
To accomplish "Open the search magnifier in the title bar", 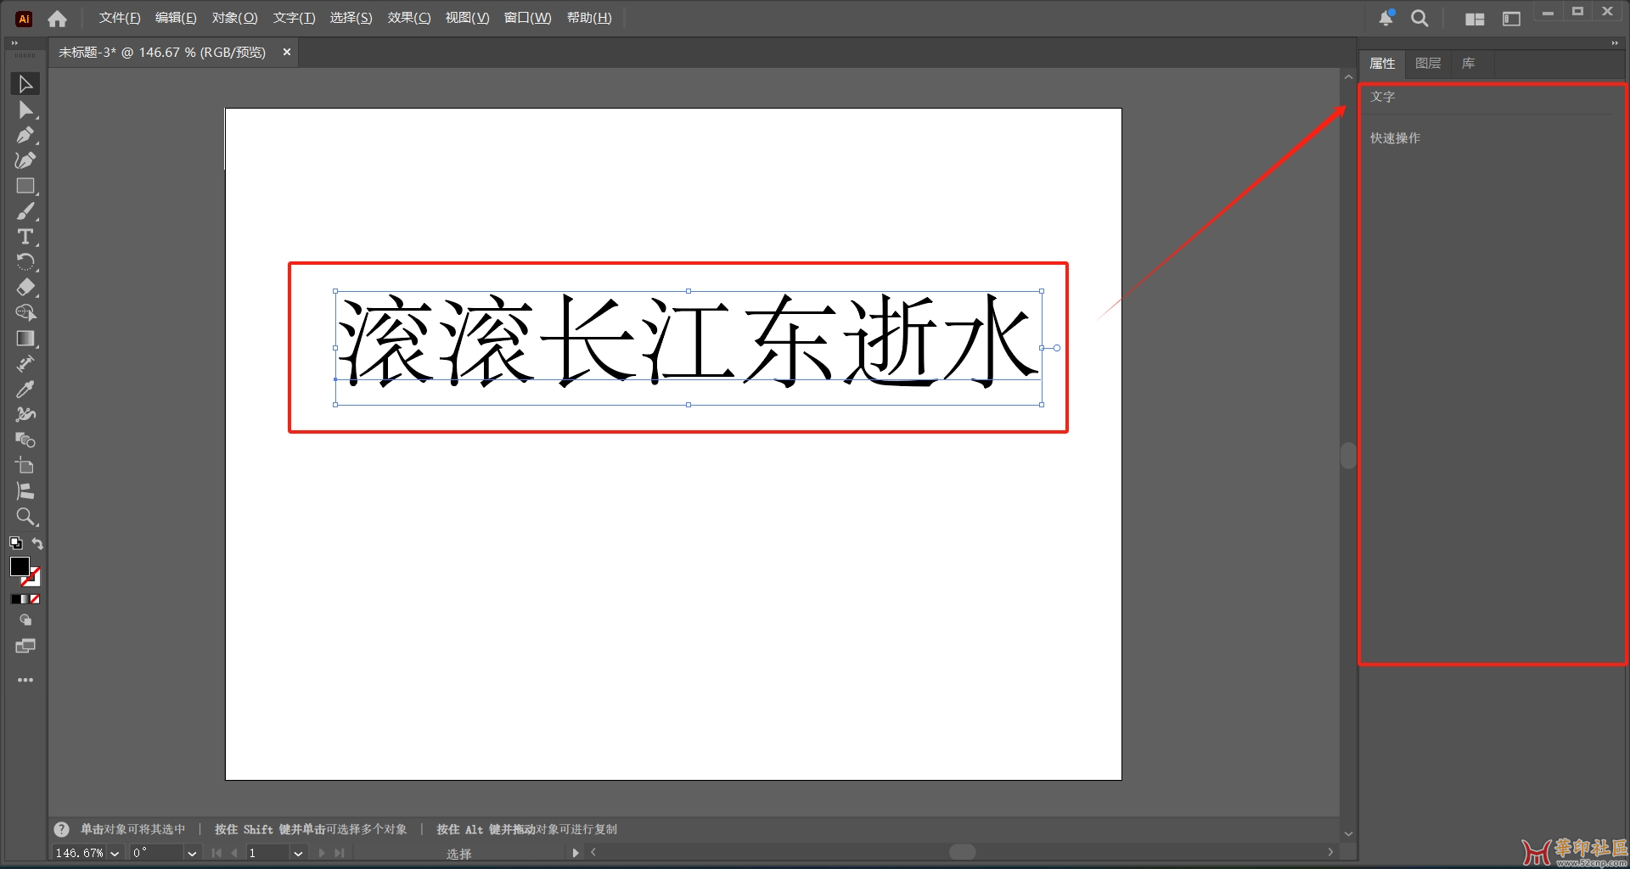I will [x=1419, y=18].
